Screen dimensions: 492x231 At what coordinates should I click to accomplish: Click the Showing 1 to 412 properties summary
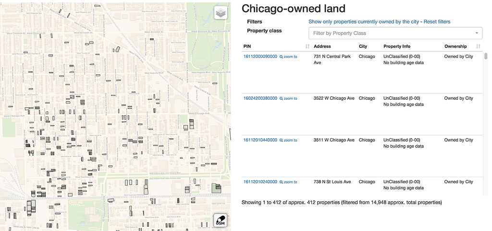[342, 203]
